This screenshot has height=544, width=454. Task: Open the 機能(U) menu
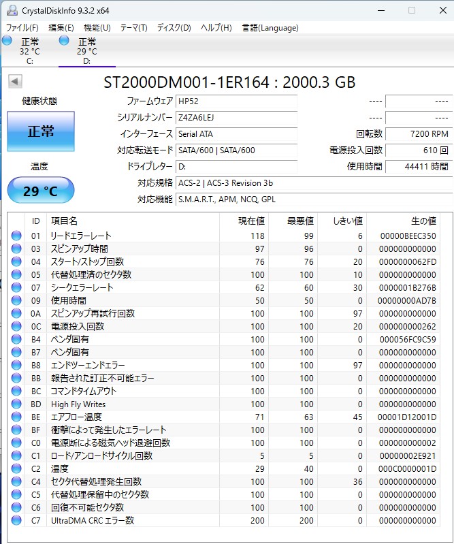[x=97, y=28]
